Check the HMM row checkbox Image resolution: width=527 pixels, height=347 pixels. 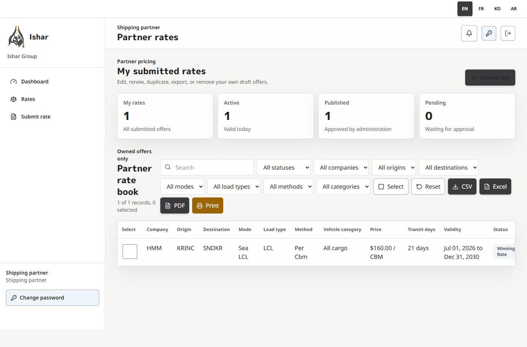point(130,252)
